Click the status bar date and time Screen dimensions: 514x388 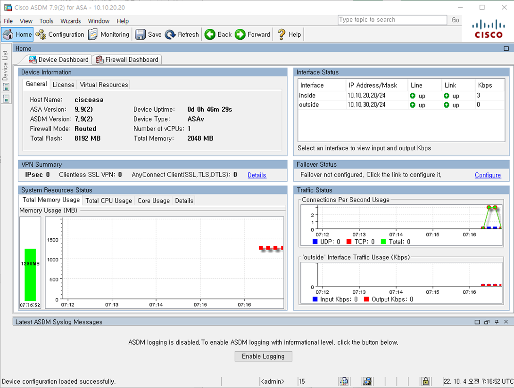point(478,381)
